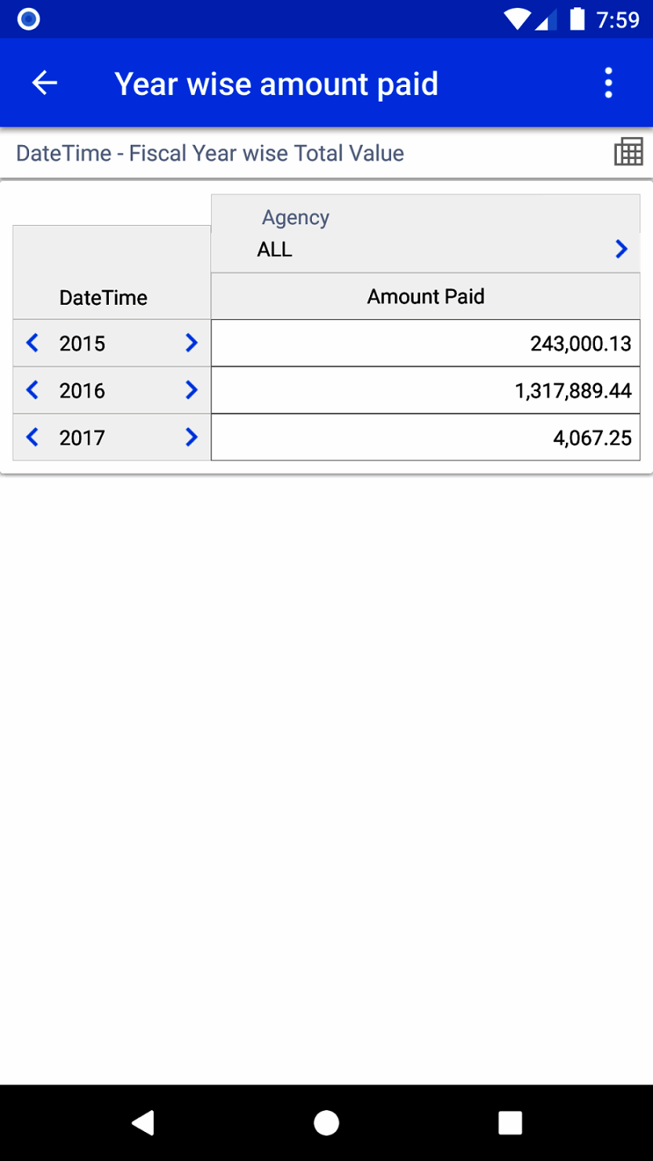The width and height of the screenshot is (653, 1161).
Task: Open the overflow menu with three dots
Action: coord(607,82)
